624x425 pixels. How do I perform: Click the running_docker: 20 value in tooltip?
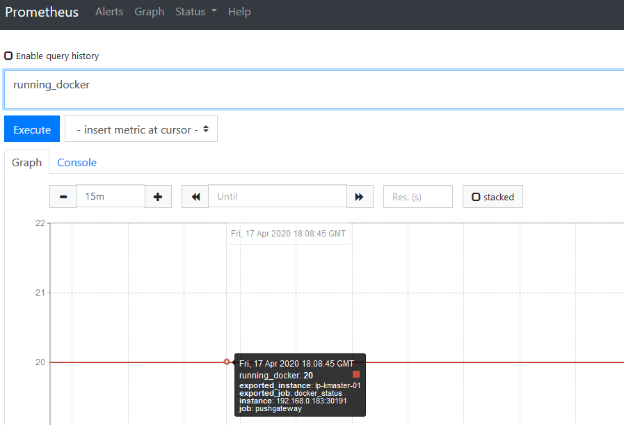point(275,375)
